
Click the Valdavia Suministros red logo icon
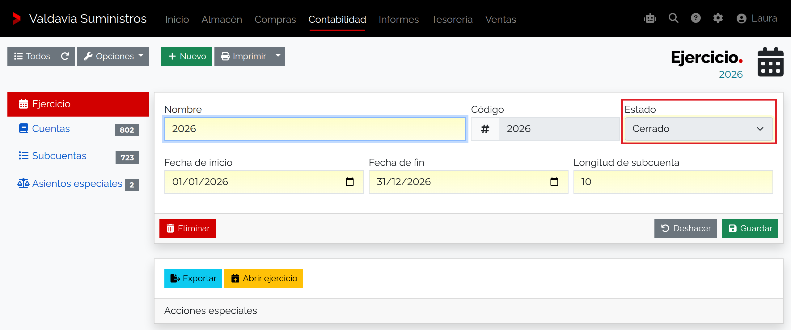click(x=16, y=19)
